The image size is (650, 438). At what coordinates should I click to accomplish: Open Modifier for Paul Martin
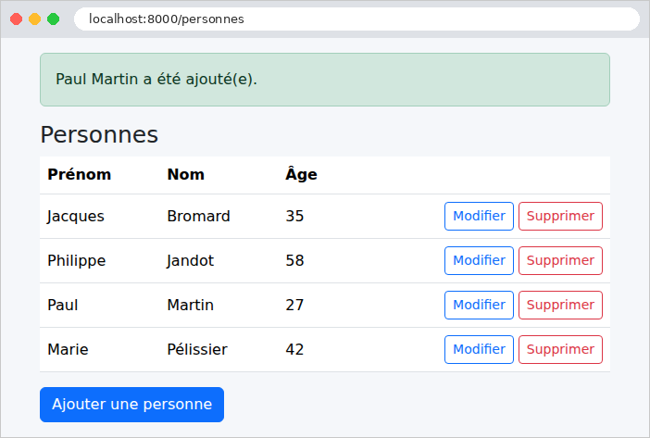tap(479, 305)
